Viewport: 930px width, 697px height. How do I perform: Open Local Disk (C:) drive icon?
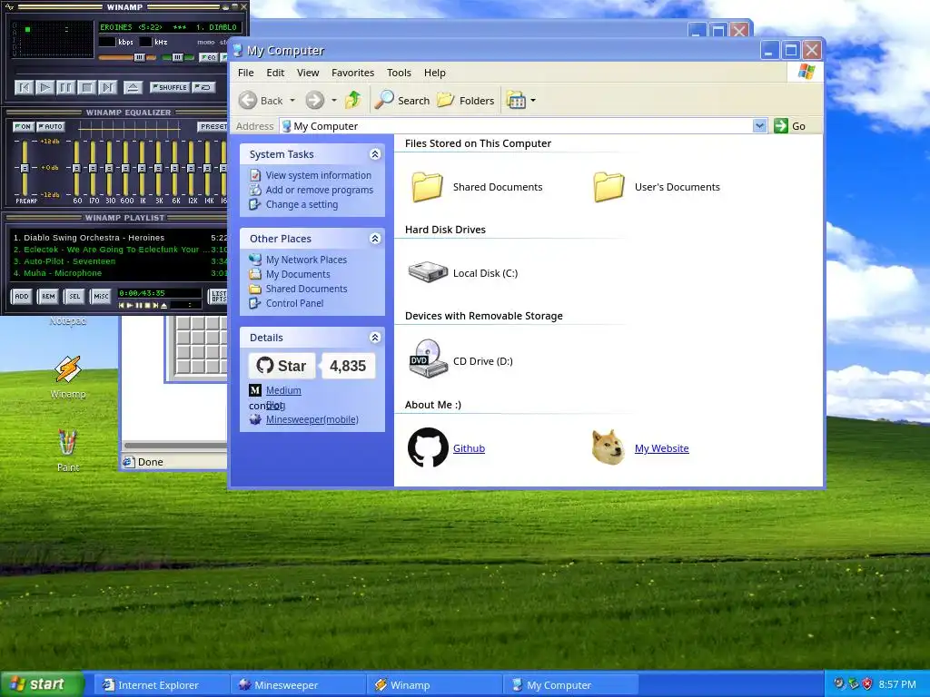point(428,272)
